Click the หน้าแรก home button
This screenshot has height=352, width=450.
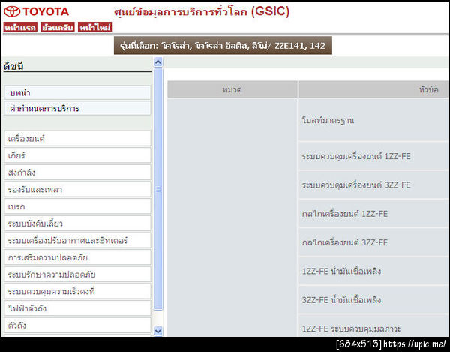pyautogui.click(x=20, y=27)
